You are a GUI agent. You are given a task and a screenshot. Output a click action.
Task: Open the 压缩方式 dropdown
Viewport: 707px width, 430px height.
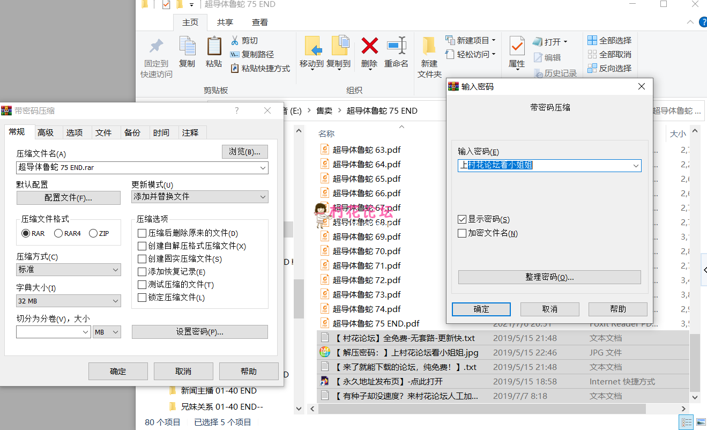pos(69,270)
